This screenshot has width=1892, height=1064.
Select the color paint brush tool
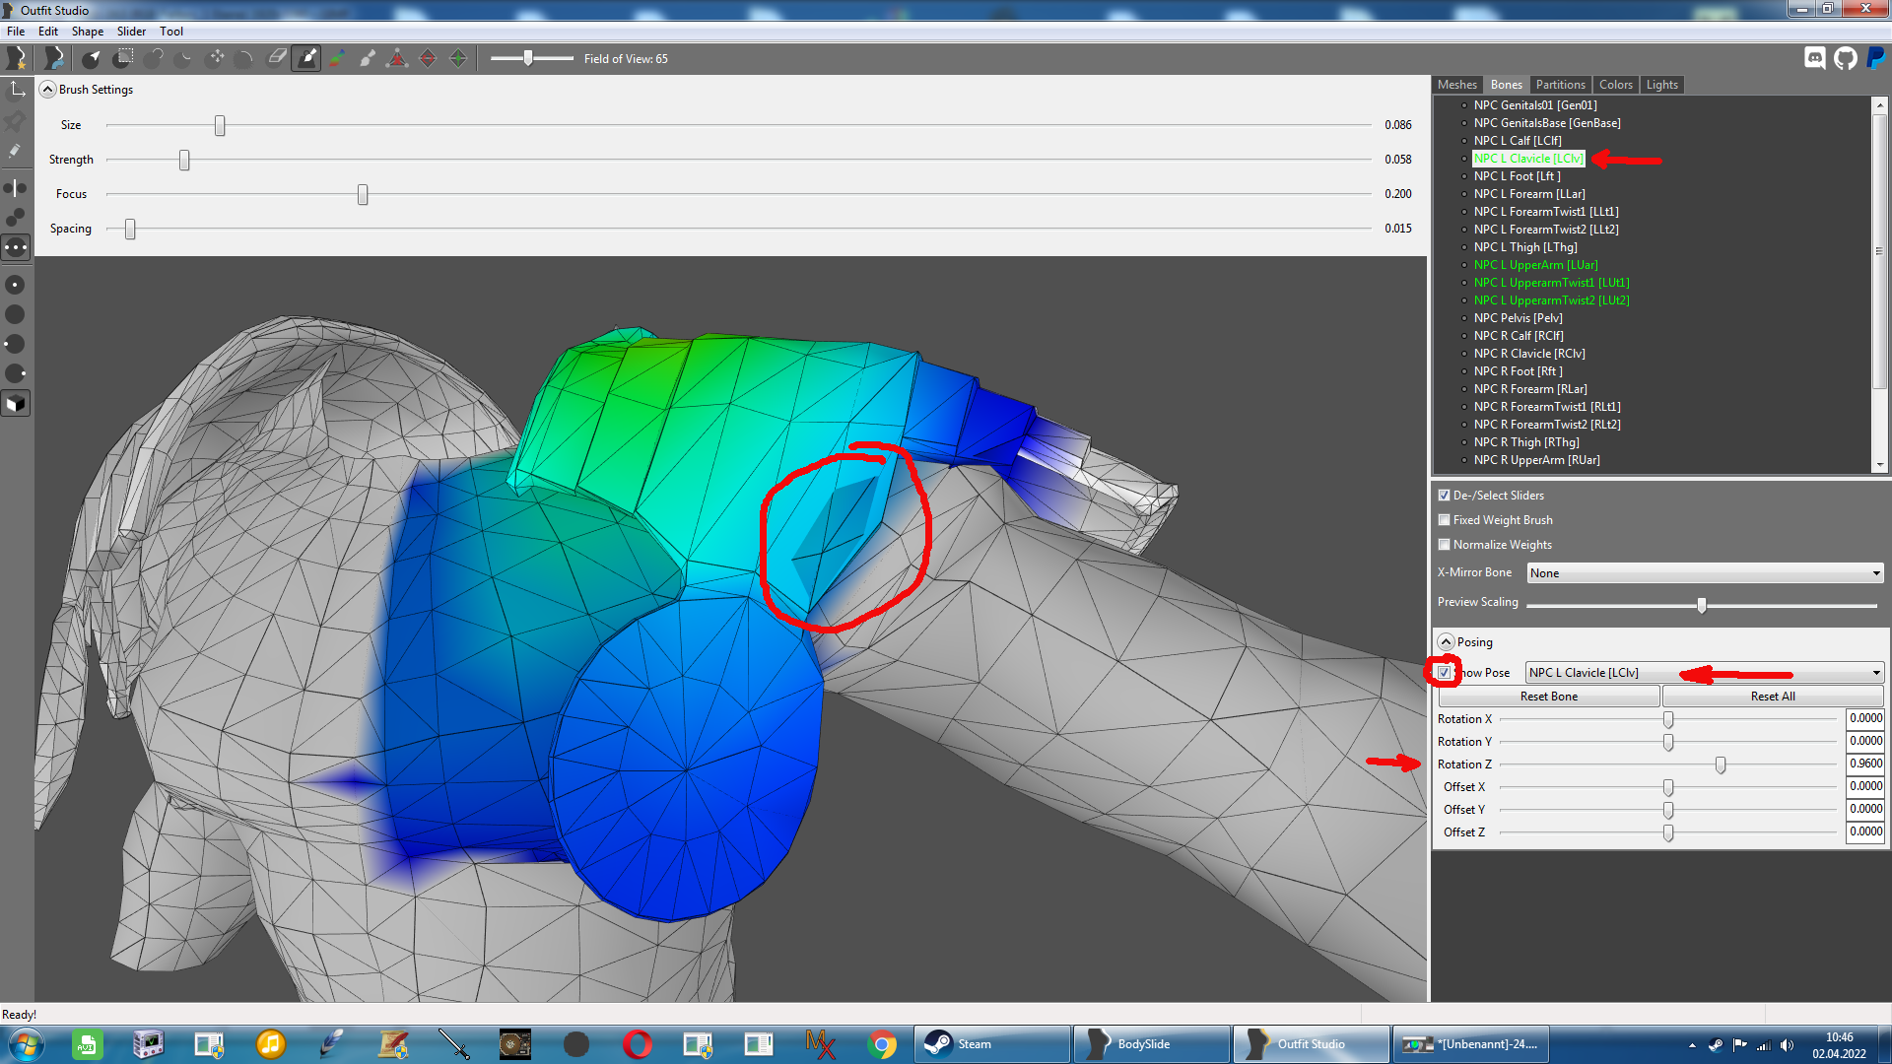pos(337,58)
